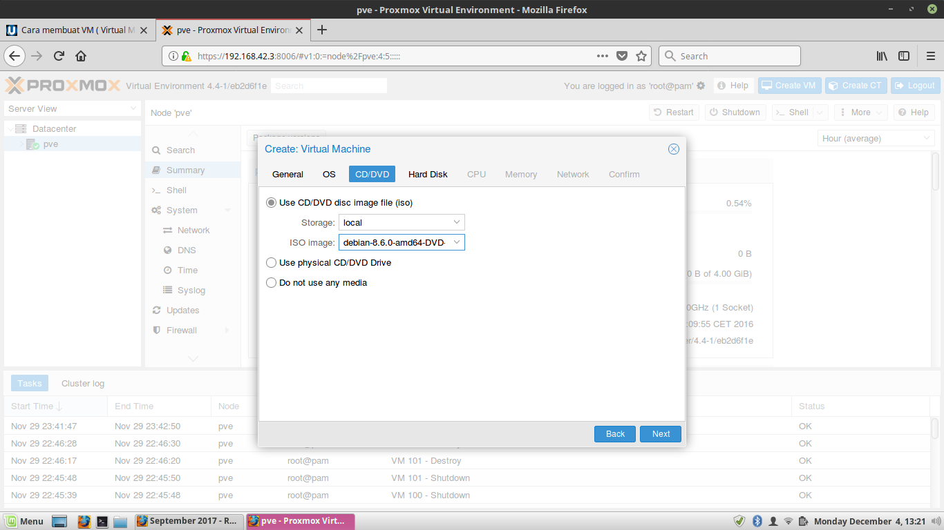This screenshot has width=944, height=530.
Task: Reload the page with refresh icon
Action: click(59, 56)
